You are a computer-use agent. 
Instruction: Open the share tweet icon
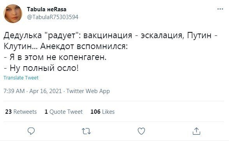click(196, 131)
